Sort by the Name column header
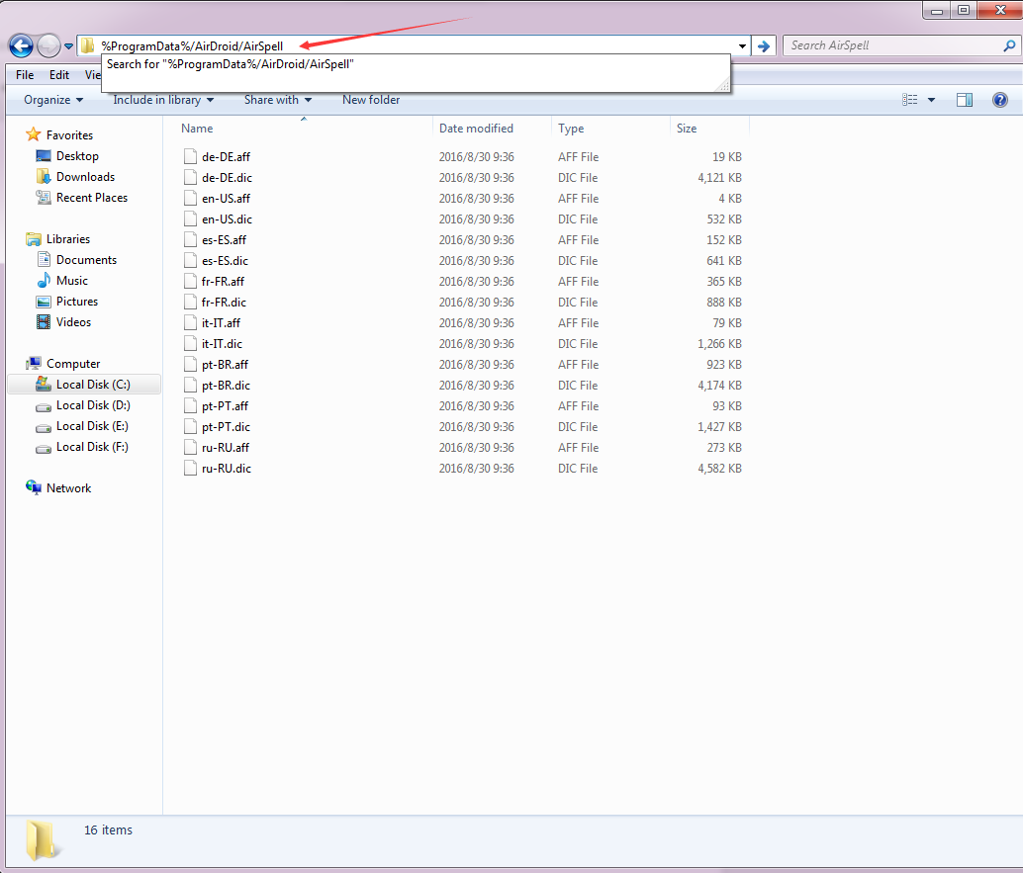1023x873 pixels. [x=197, y=129]
